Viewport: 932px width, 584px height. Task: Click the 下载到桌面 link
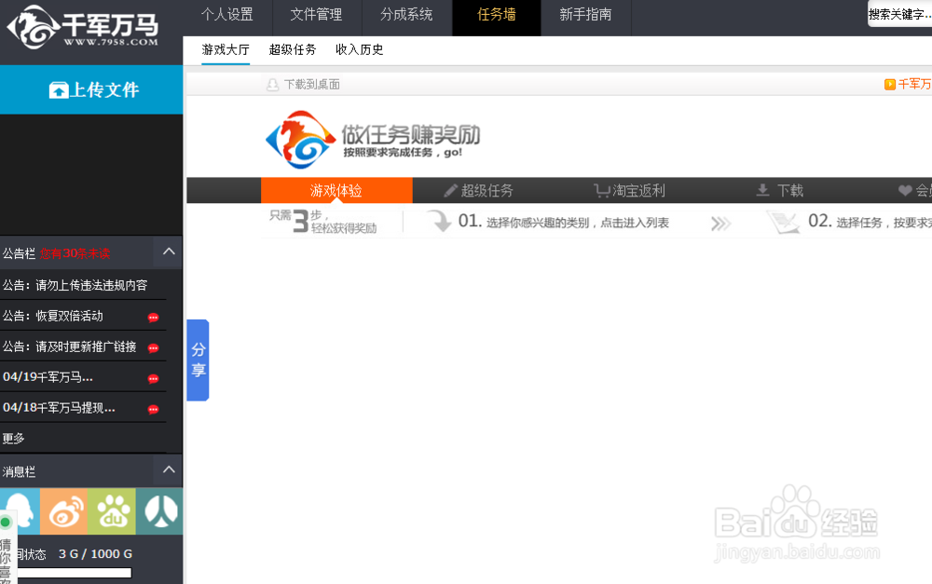click(312, 85)
